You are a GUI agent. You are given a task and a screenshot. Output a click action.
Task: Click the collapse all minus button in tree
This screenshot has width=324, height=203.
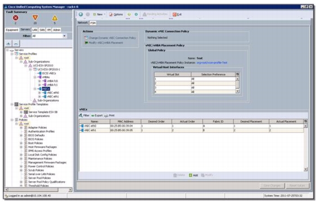16,43
